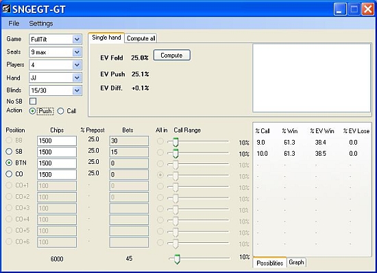Screen dimensions: 377x273
Task: Expand the Hand dropdown showing JJ
Action: [x=77, y=78]
